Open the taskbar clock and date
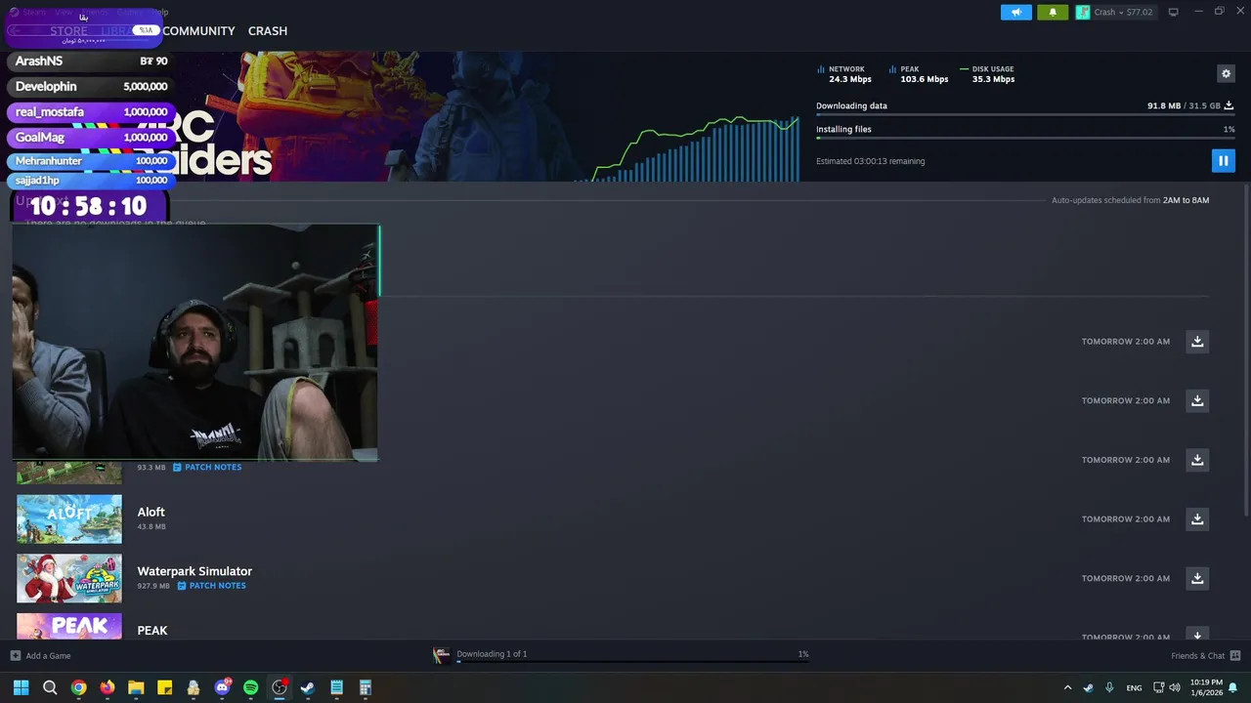Viewport: 1251px width, 703px height. click(1205, 687)
